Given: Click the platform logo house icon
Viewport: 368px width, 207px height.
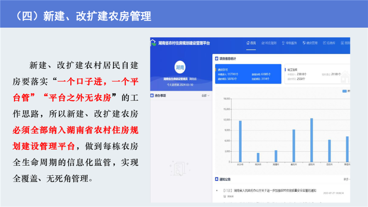Looking at the screenshot, I should [153, 43].
